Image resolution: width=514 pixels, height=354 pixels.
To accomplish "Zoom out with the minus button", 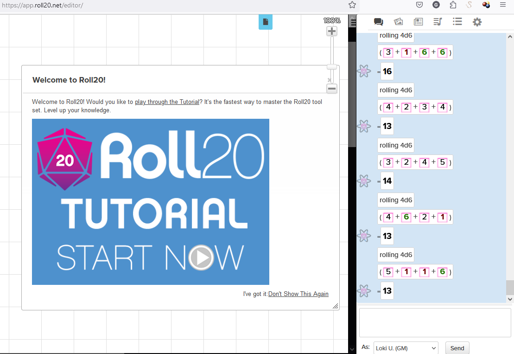I will pyautogui.click(x=332, y=89).
